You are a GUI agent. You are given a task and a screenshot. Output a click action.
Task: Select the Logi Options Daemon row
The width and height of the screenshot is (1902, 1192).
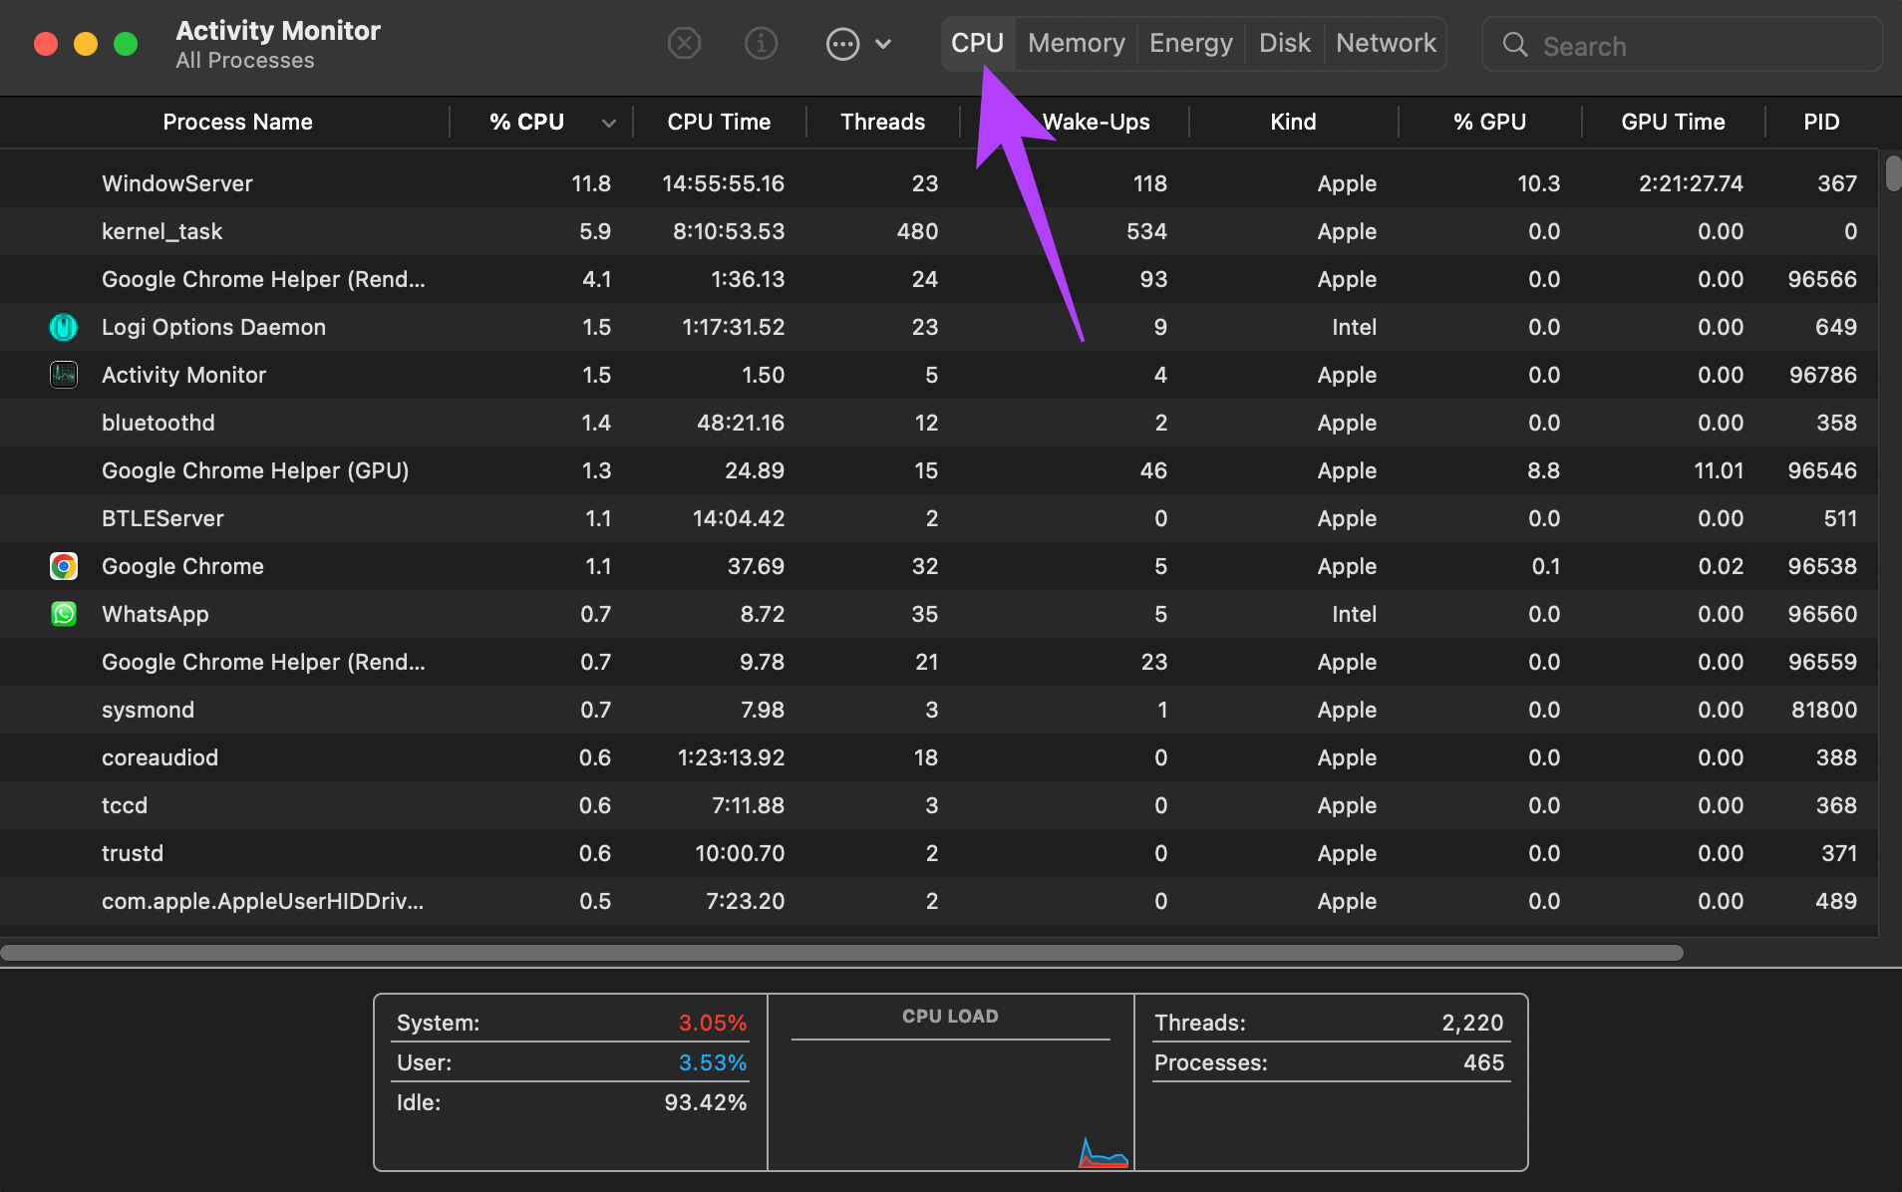click(x=939, y=327)
